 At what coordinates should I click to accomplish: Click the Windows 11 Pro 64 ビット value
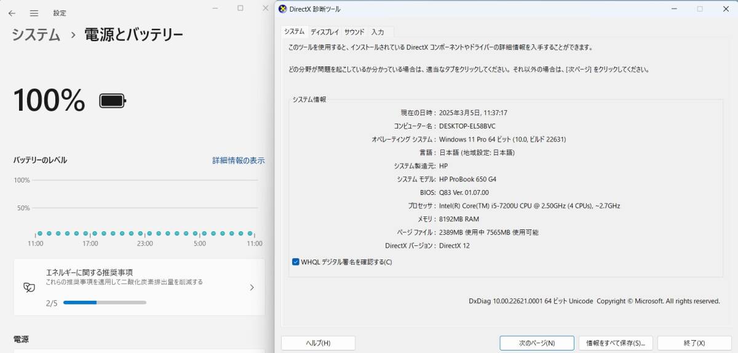tap(502, 140)
